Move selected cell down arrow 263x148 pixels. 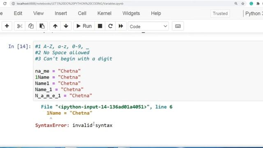pyautogui.click(x=66, y=26)
